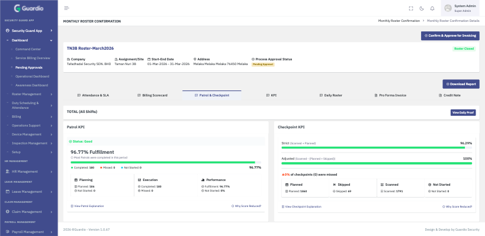Click the red missed checkpoints warning triangle
Image resolution: width=485 pixels, height=236 pixels.
coord(282,174)
